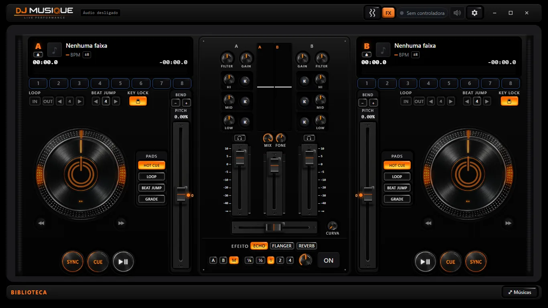This screenshot has width=548, height=308.
Task: Select the REVERB effect
Action: (306, 246)
